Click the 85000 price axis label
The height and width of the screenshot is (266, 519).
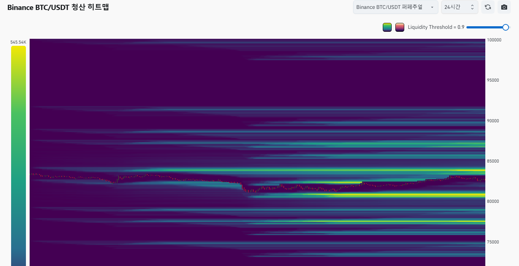(493, 161)
